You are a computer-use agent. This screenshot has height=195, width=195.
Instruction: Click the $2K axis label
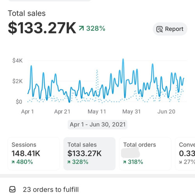[18, 81]
